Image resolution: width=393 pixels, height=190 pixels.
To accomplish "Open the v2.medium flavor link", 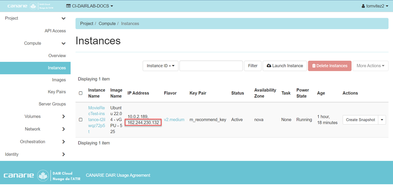I will click(174, 120).
